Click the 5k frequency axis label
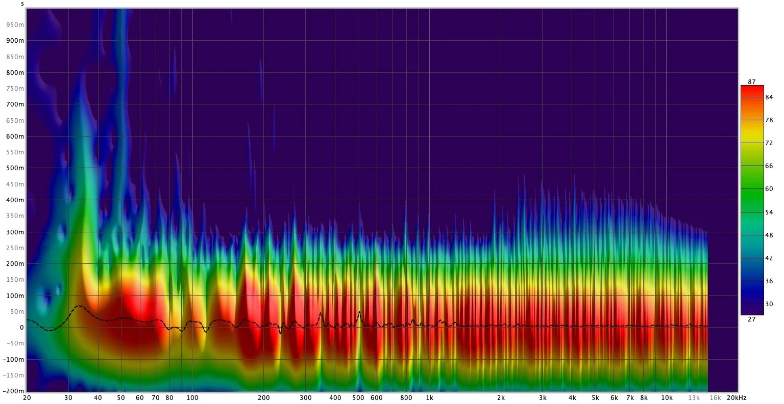 point(595,398)
